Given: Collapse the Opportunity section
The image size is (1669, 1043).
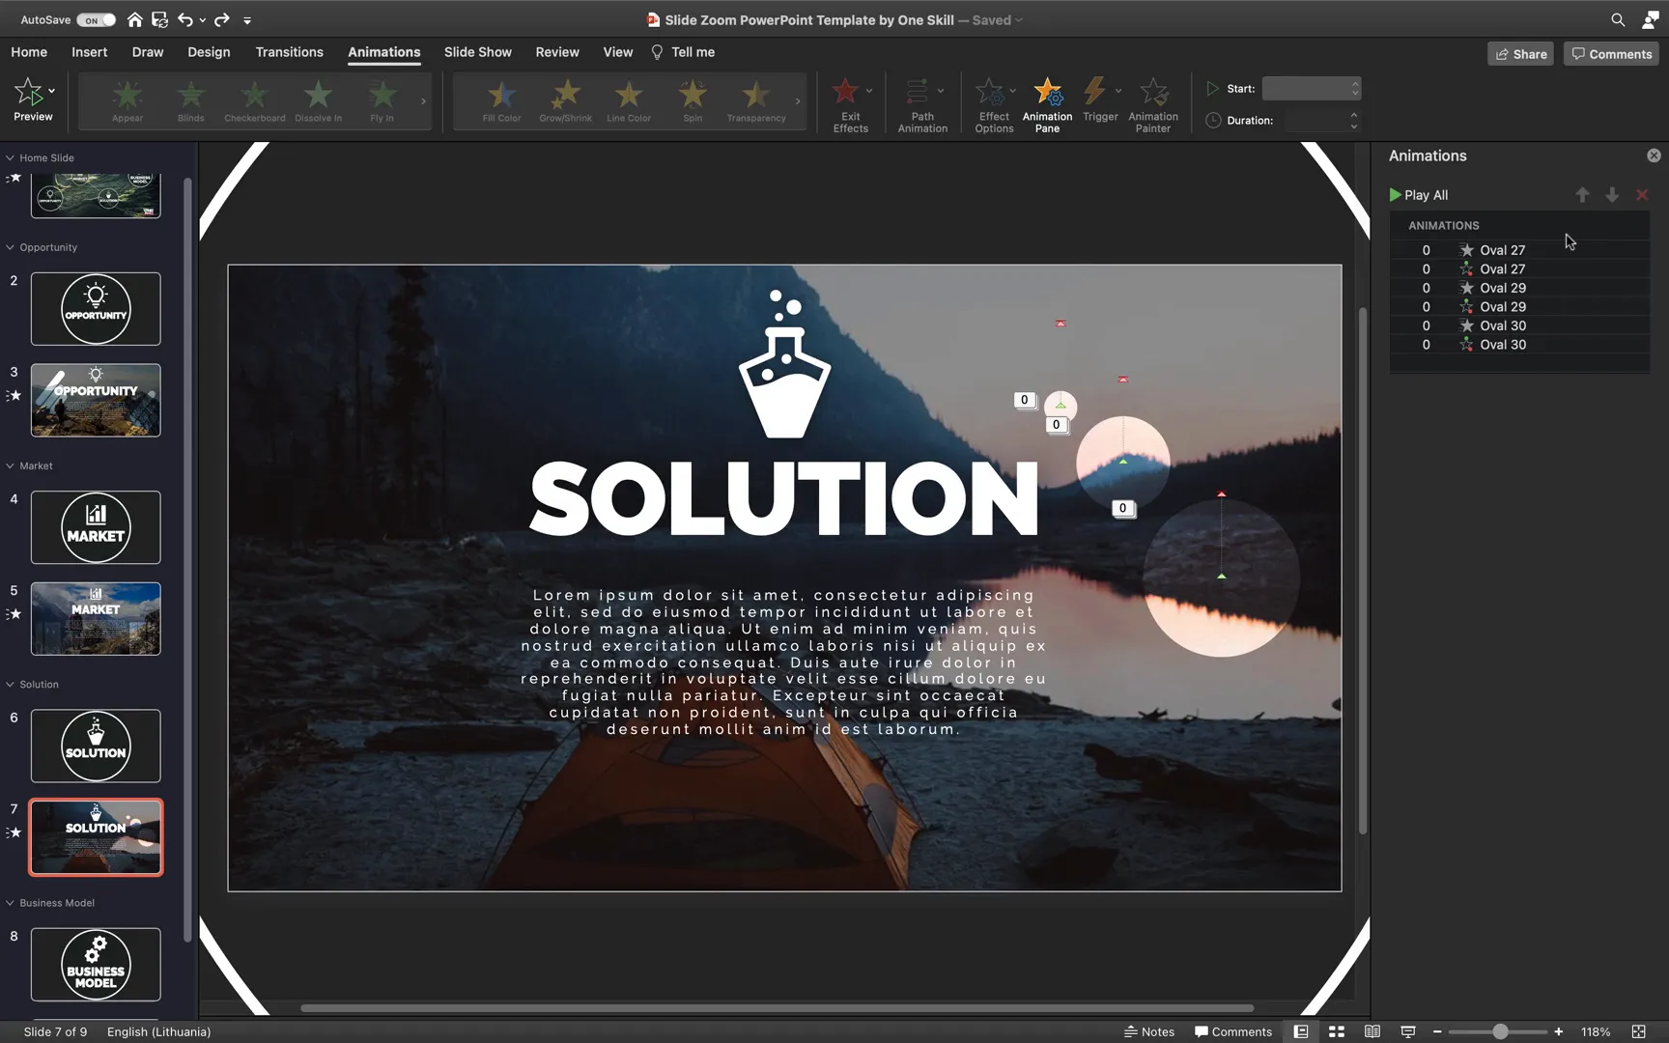Looking at the screenshot, I should pyautogui.click(x=10, y=247).
